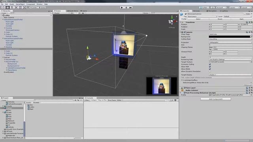Open the Layers dropdown

coord(234,7)
